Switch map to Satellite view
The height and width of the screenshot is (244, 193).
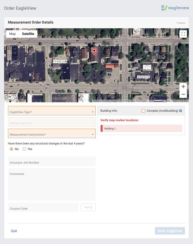tap(28, 34)
